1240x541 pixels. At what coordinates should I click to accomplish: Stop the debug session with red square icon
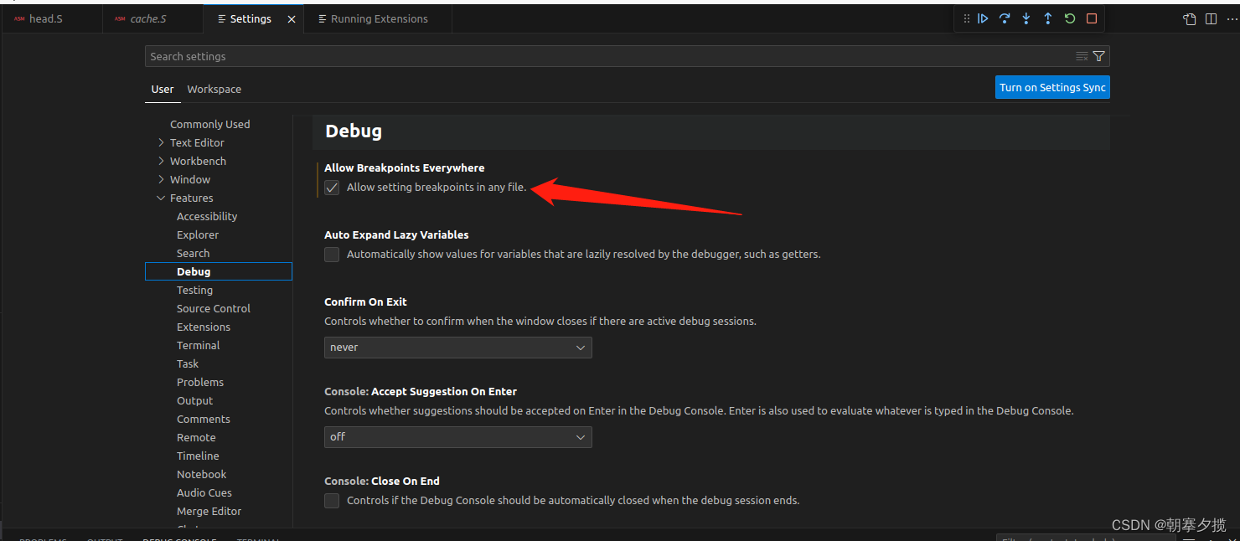(x=1091, y=18)
